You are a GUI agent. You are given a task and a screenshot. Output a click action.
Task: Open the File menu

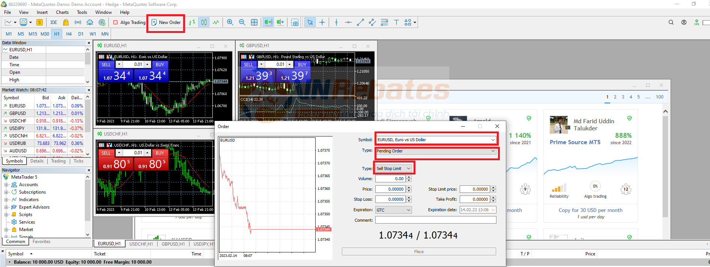coord(8,12)
